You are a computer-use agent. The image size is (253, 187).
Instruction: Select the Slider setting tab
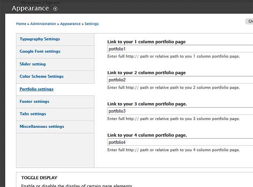[33, 64]
